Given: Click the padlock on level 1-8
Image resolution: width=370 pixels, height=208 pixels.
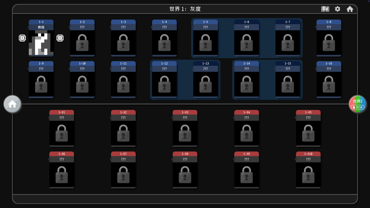Looking at the screenshot, I should point(329,43).
